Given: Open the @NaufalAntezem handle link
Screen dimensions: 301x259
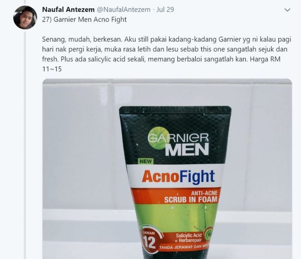Looking at the screenshot, I should coord(124,9).
